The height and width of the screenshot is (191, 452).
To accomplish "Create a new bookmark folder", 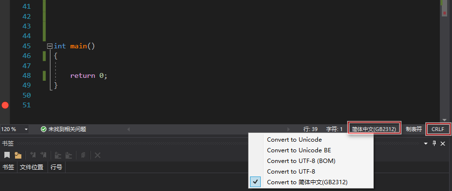I will pos(18,155).
